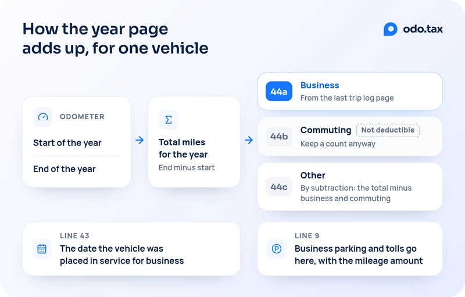Click 'The date the vehicle was placed' text
Screen dimensions: 465x297
[x=122, y=255]
